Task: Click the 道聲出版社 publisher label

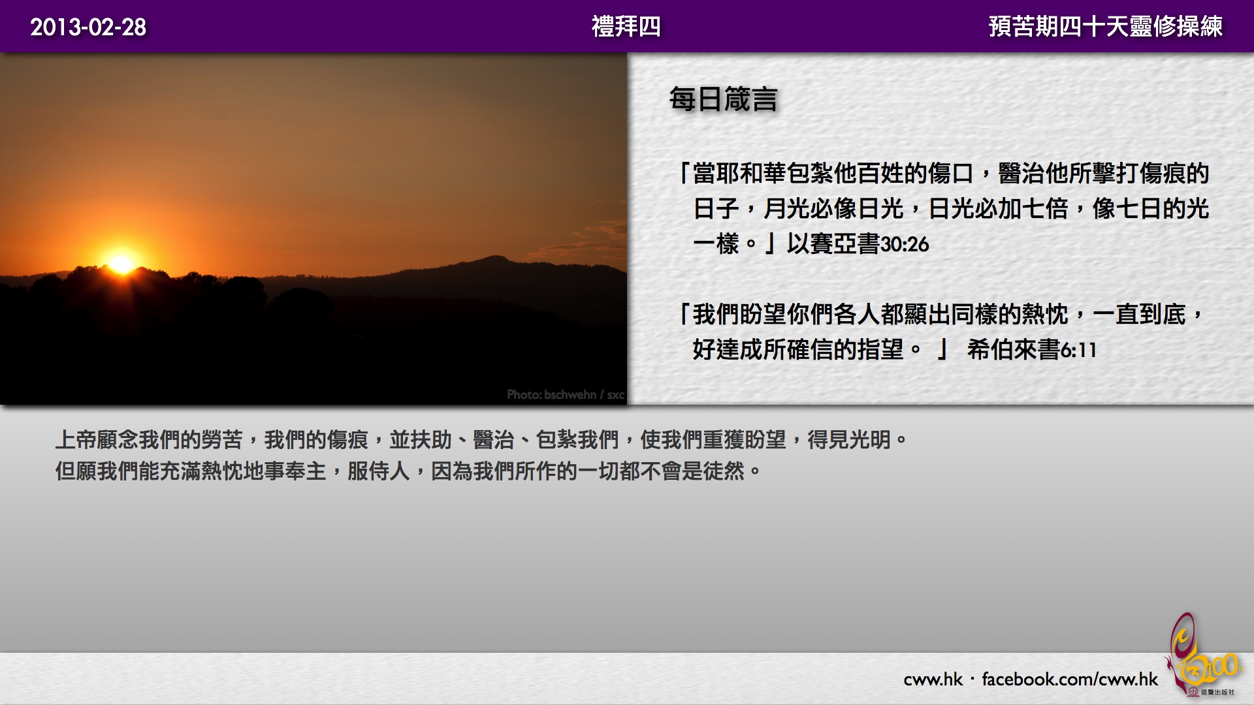Action: coord(1217,692)
